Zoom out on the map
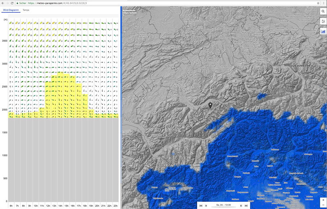The image size is (327, 209). 323,205
